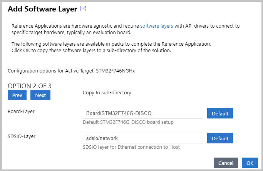Open the external link icon beside Add Software Layer
The image size is (263, 171).
83,8
